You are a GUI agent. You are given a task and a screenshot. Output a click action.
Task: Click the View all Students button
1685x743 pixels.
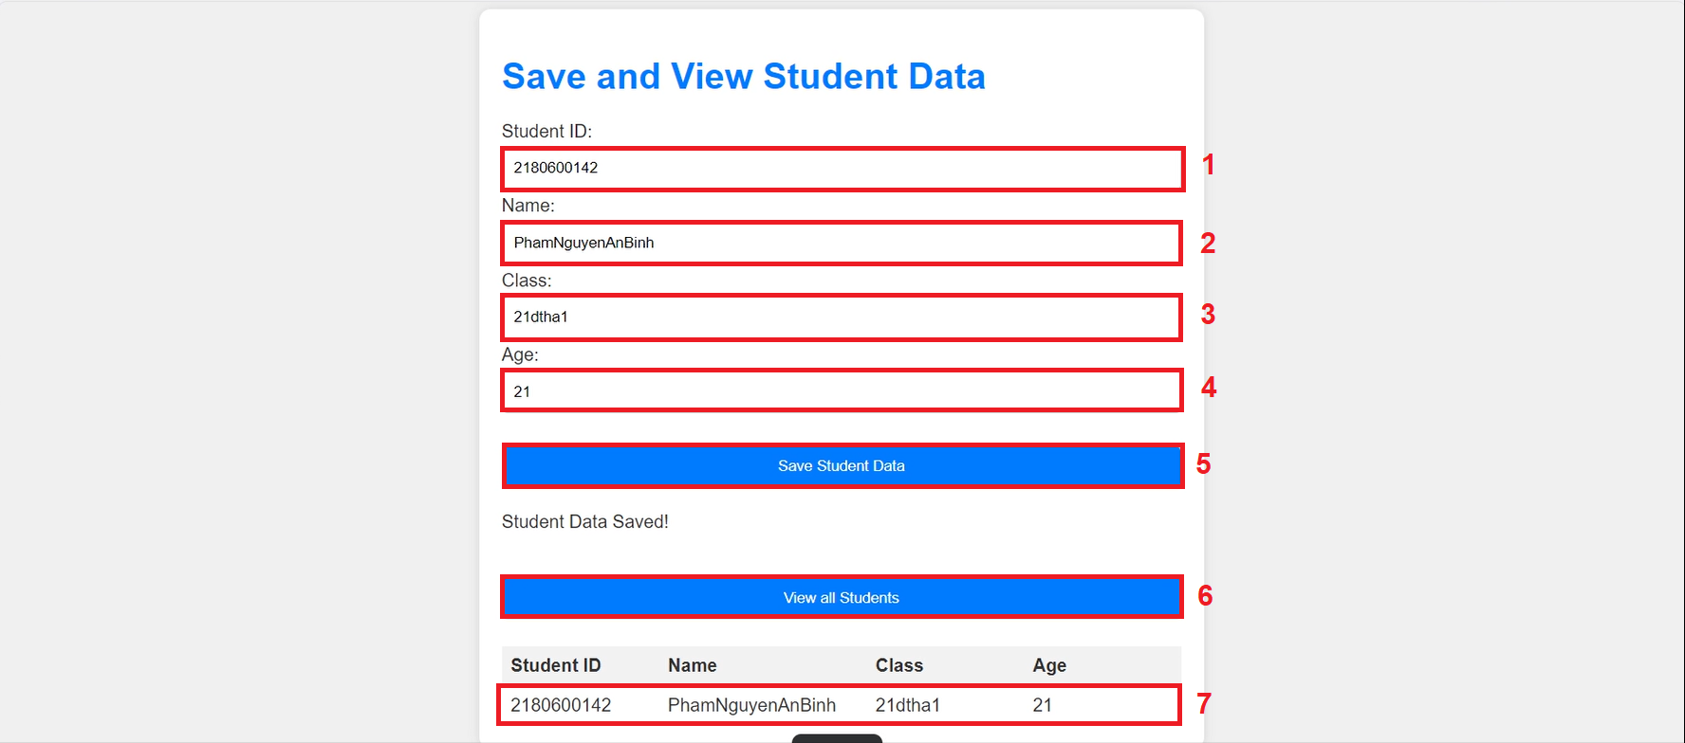pos(842,597)
